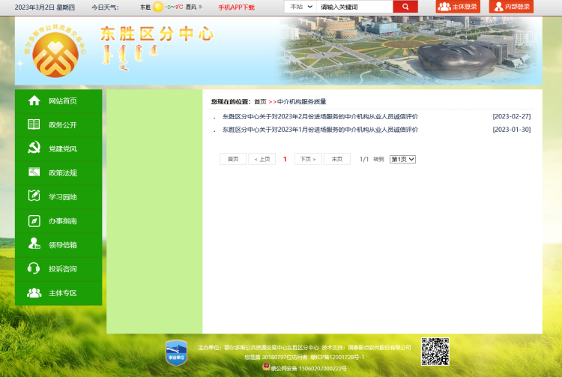
Task: Click the person icon for 领导信箱
Action: pyautogui.click(x=34, y=244)
